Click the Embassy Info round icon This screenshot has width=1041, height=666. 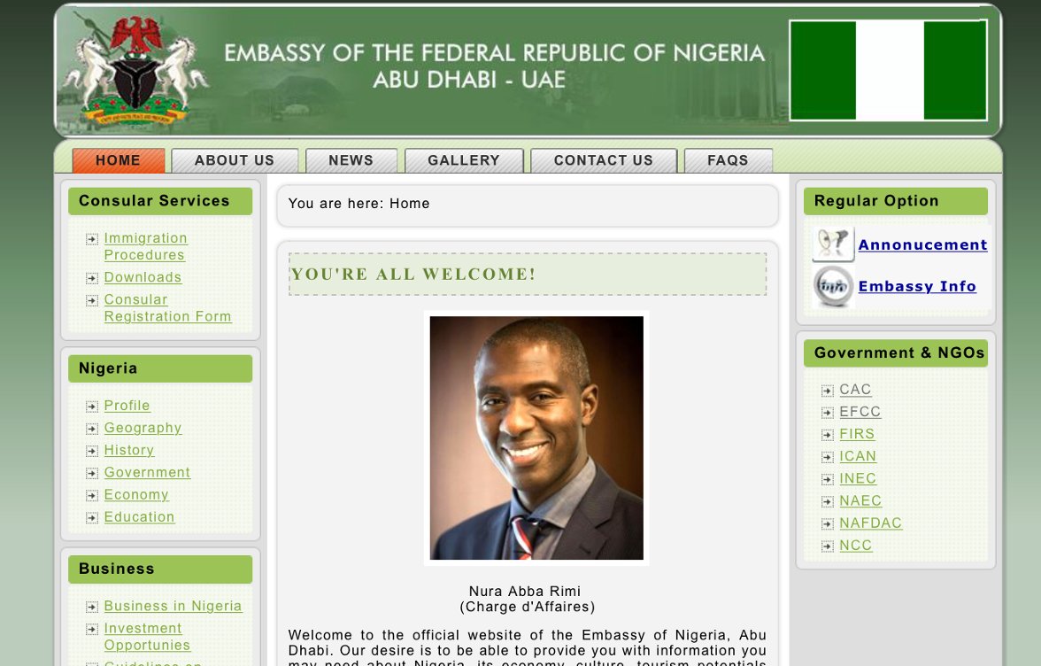point(833,286)
